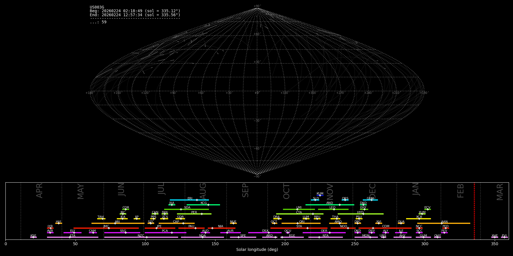Select the NZC shower label
The height and width of the screenshot is (256, 513).
click(x=141, y=236)
